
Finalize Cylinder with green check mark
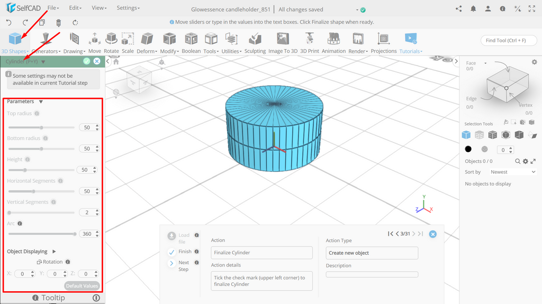[87, 61]
